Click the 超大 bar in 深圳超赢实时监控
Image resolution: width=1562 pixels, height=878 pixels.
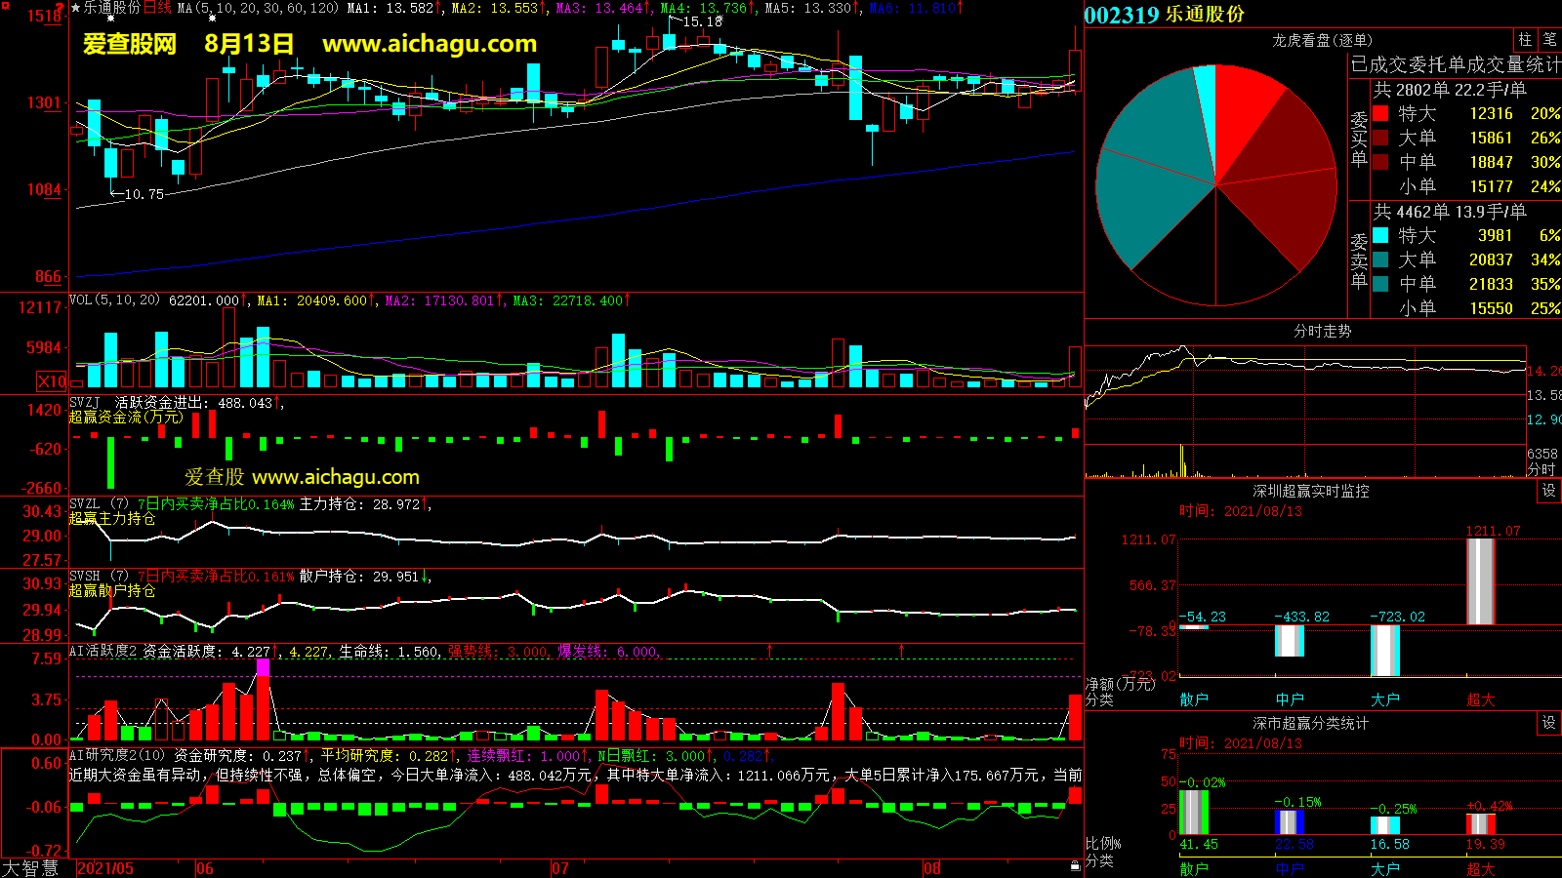[1480, 580]
